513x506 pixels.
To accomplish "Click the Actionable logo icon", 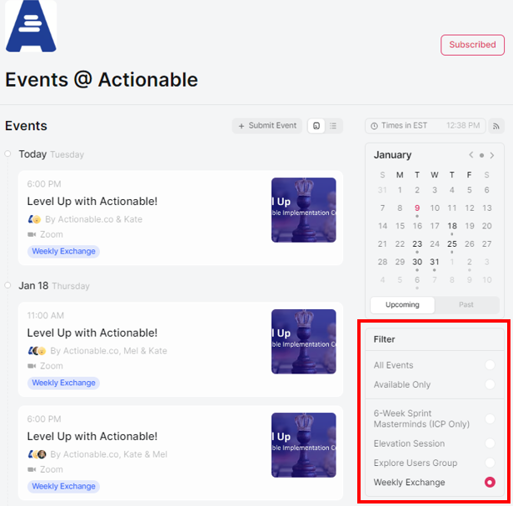I will 31,26.
